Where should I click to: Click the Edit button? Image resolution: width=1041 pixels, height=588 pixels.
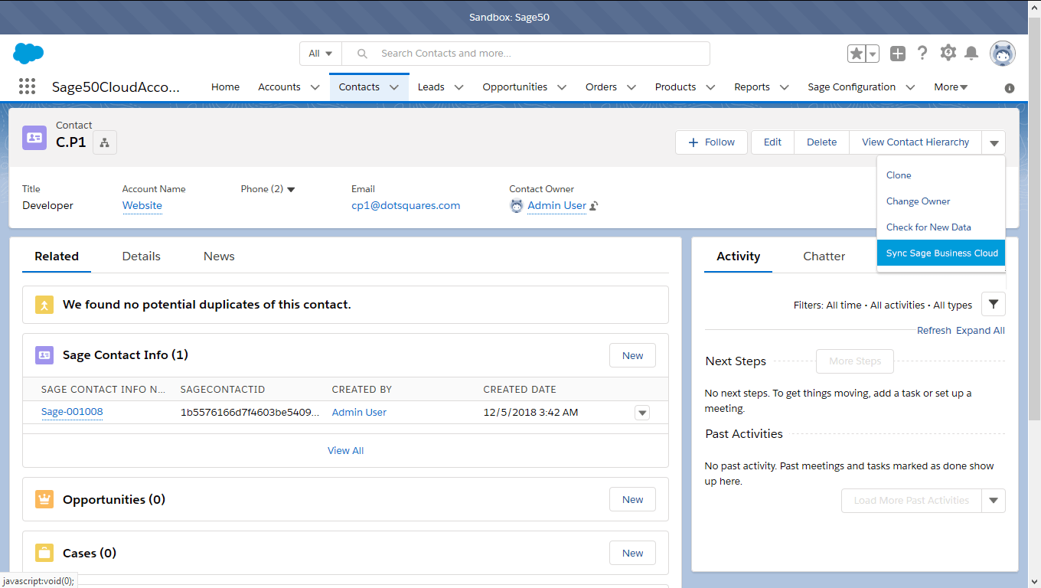772,142
